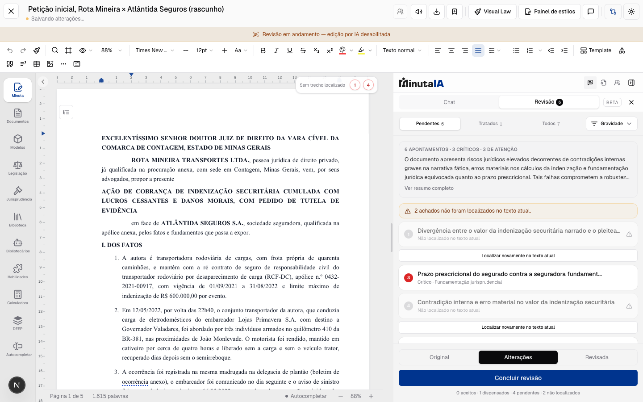Switch to the Chat tab
Image resolution: width=643 pixels, height=402 pixels.
[x=449, y=102]
